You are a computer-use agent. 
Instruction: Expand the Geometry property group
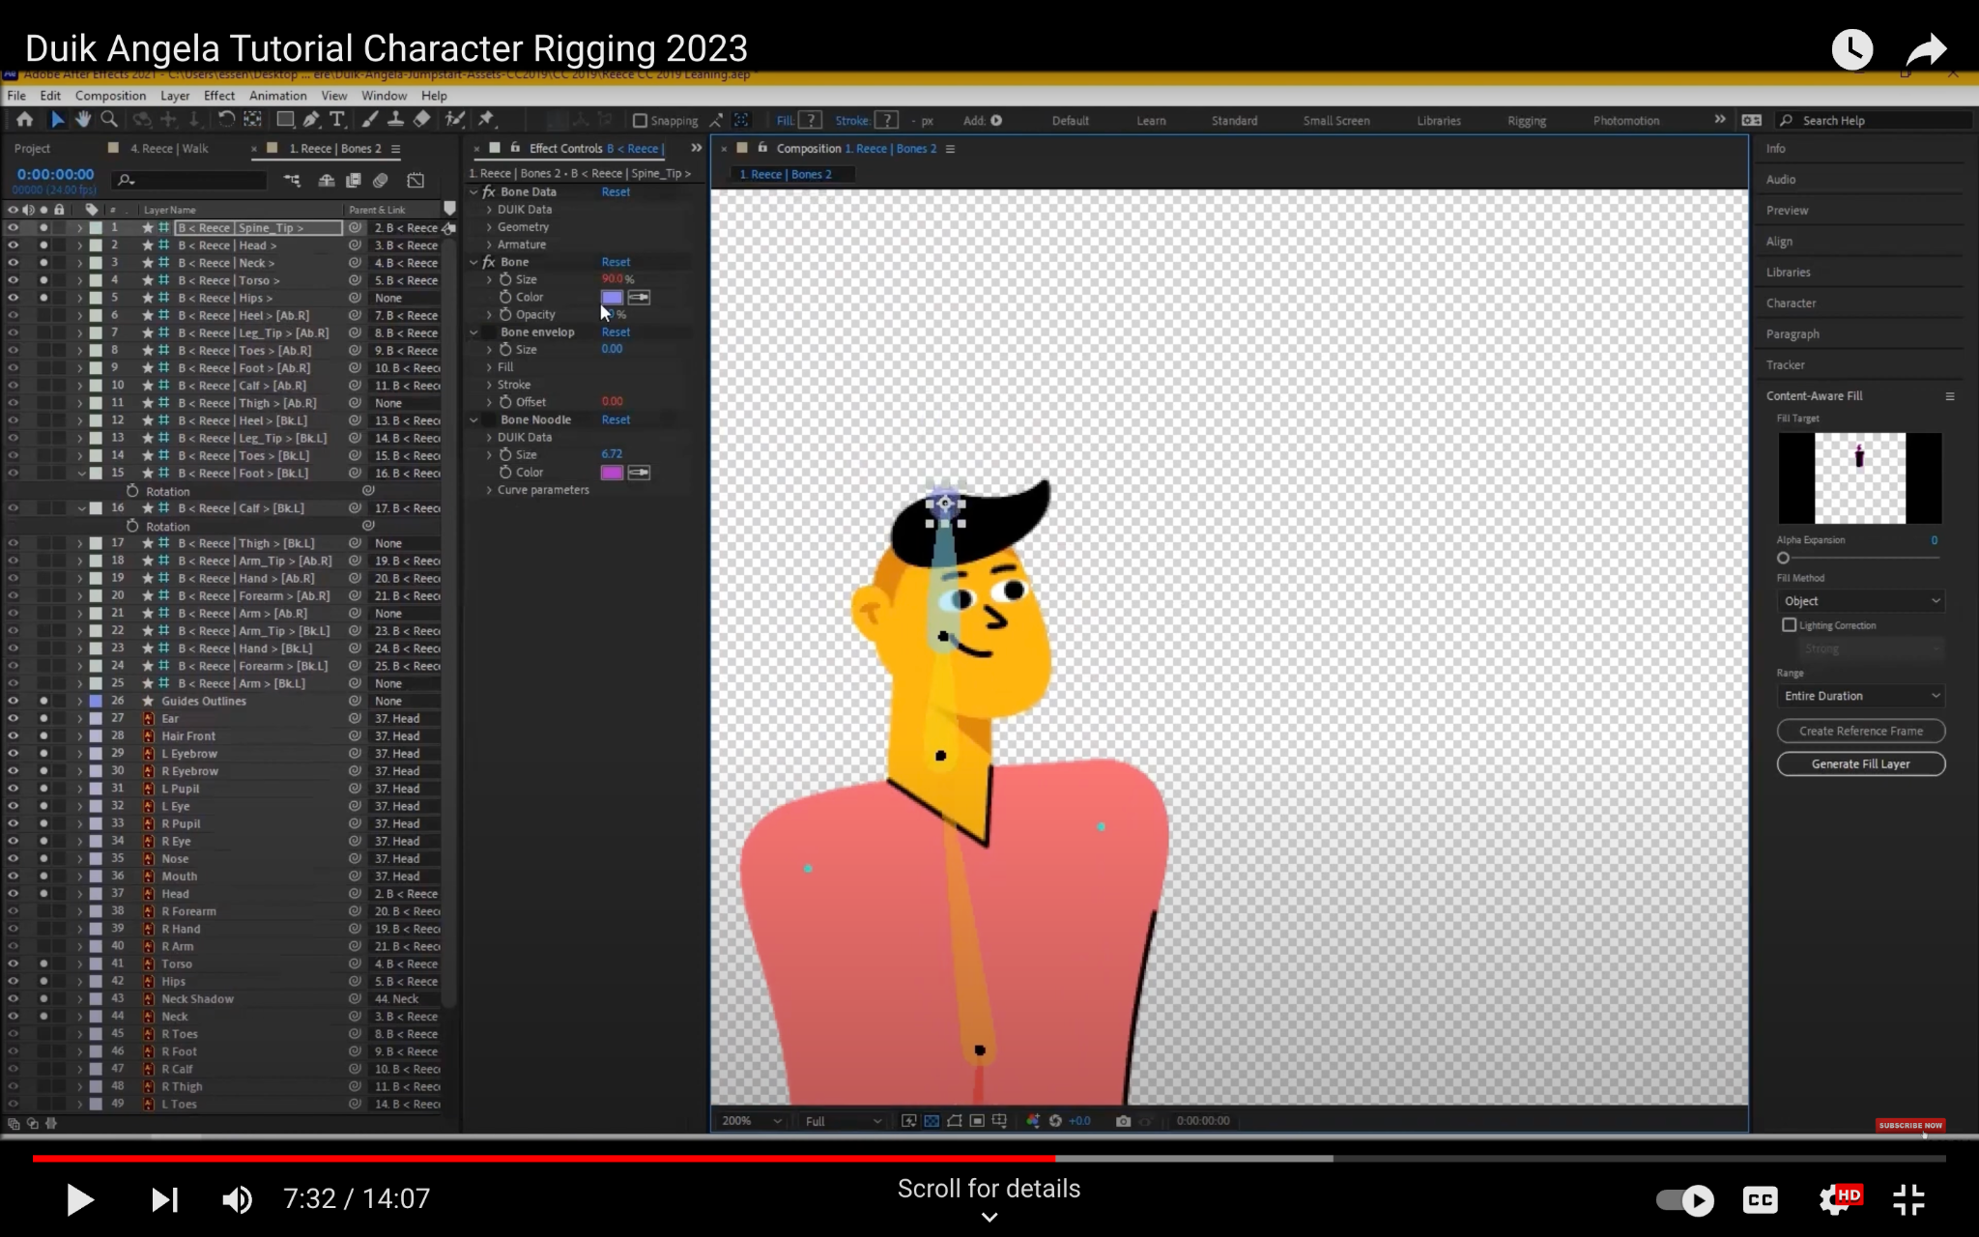490,227
